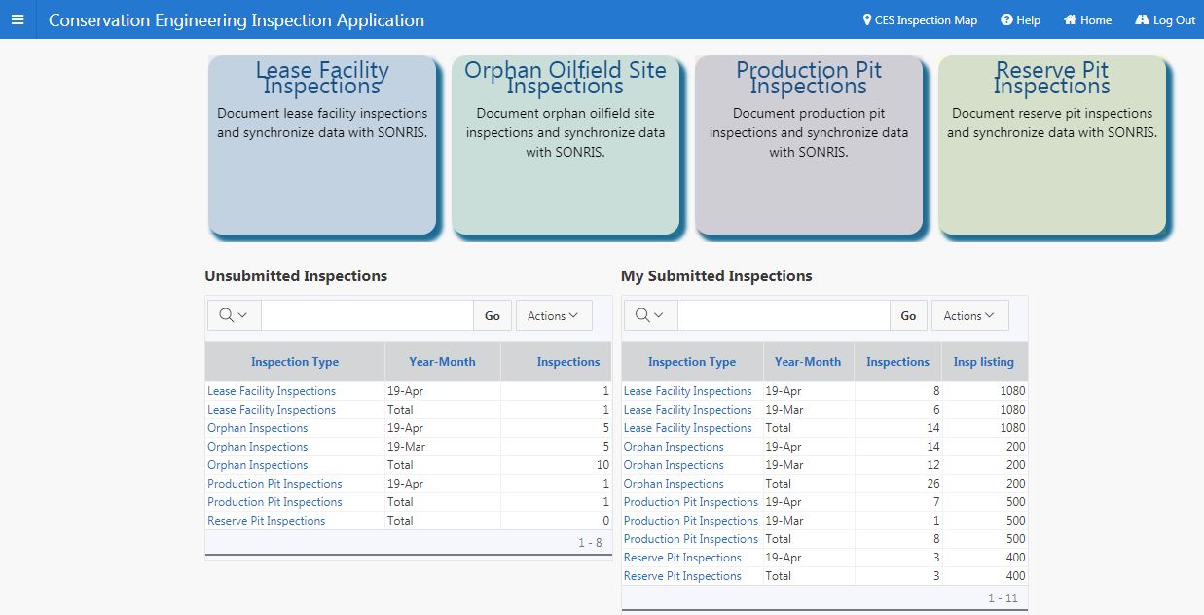This screenshot has height=615, width=1204.
Task: Open unsubmitted Reserve Pit Inspections link
Action: pos(266,521)
